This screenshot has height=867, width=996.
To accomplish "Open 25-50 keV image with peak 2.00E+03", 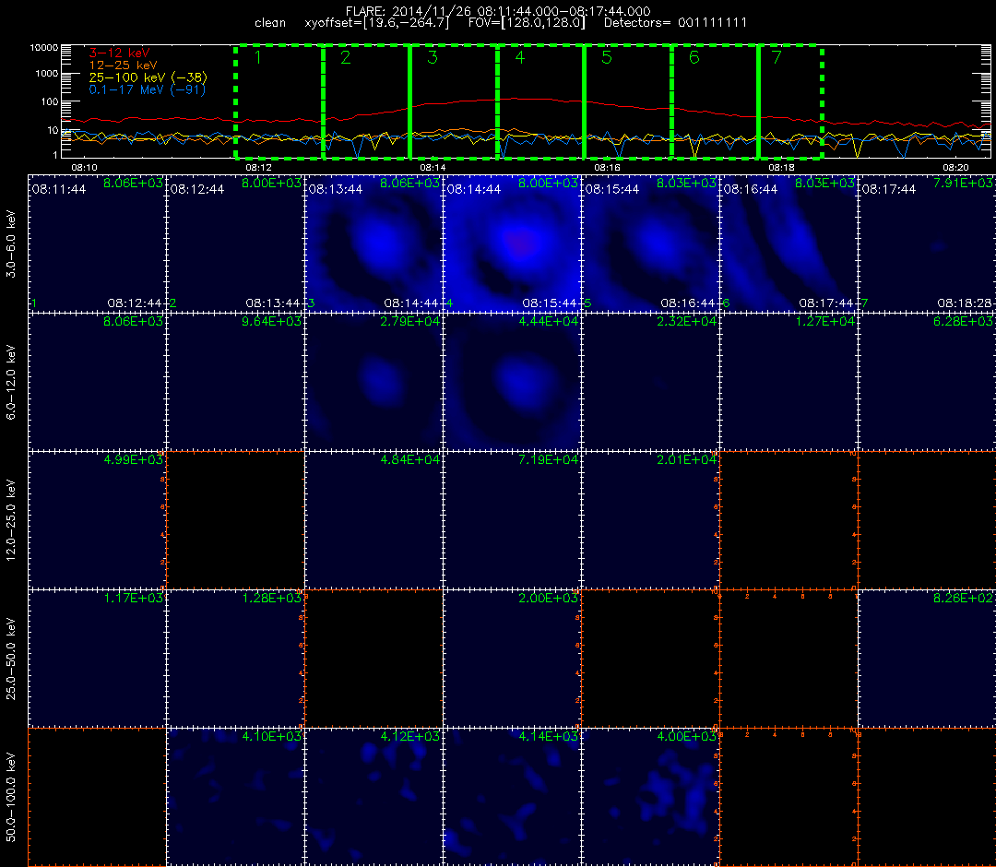I will point(513,659).
